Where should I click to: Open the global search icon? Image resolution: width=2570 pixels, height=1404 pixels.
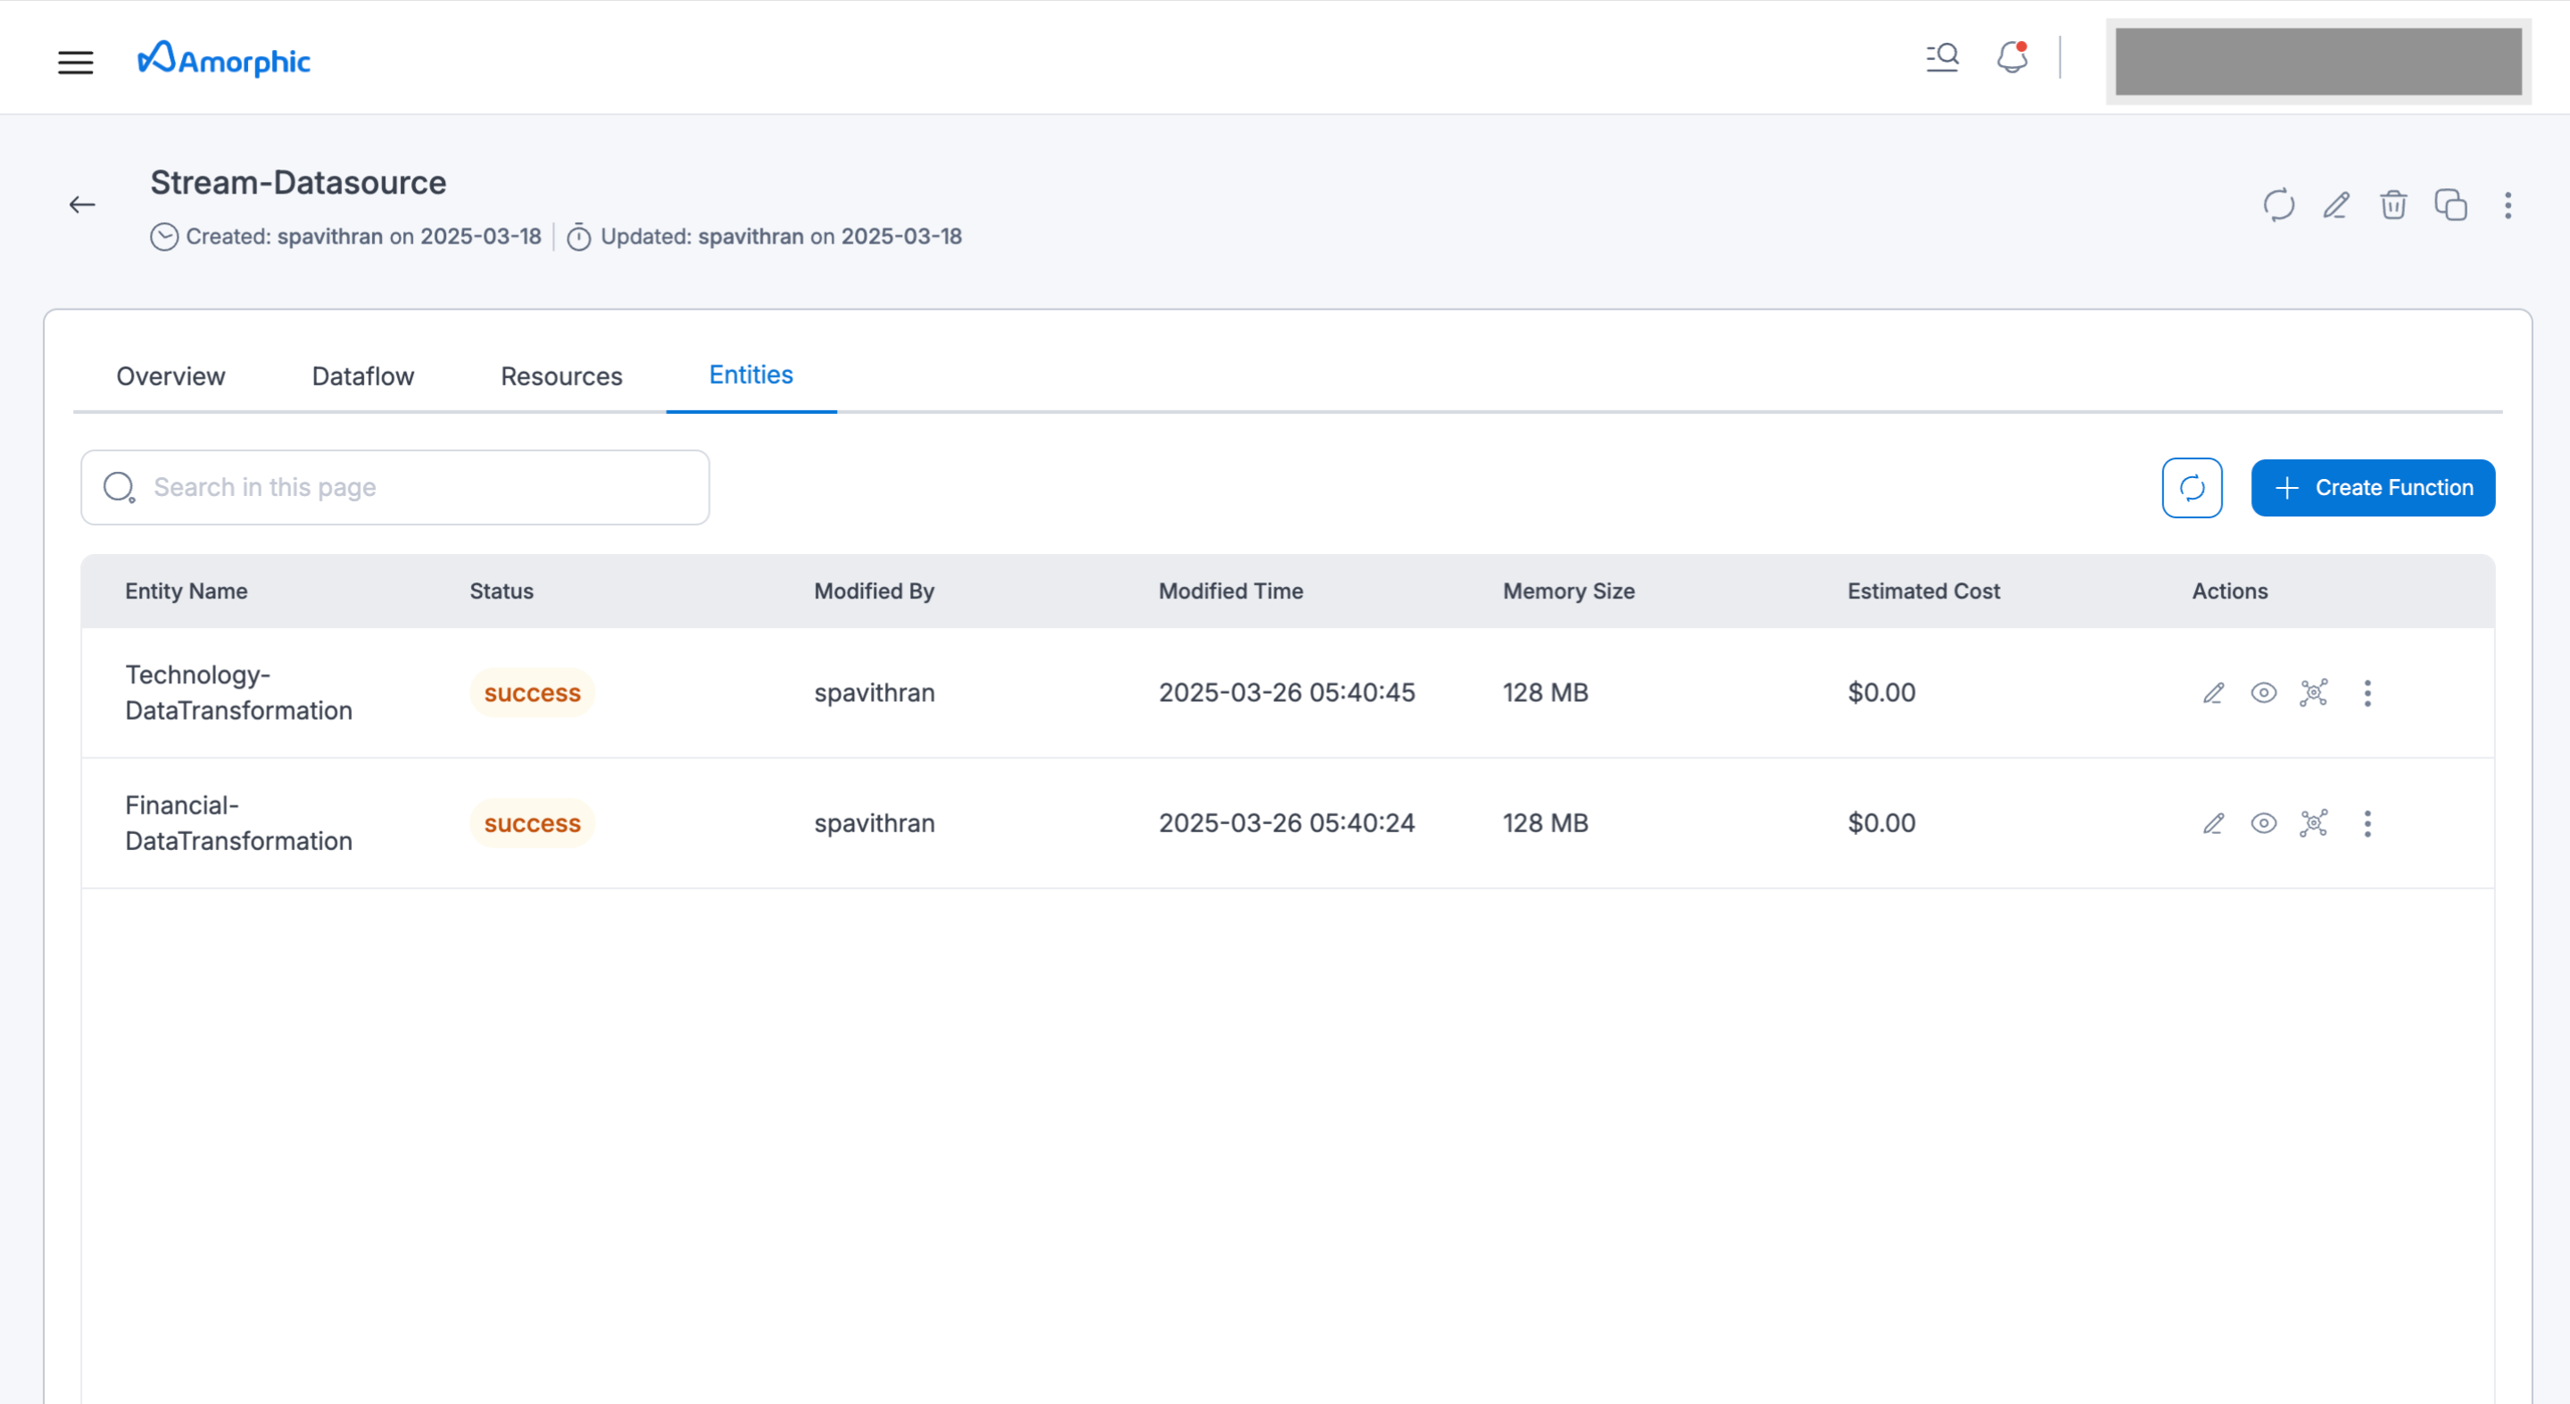click(x=1942, y=58)
